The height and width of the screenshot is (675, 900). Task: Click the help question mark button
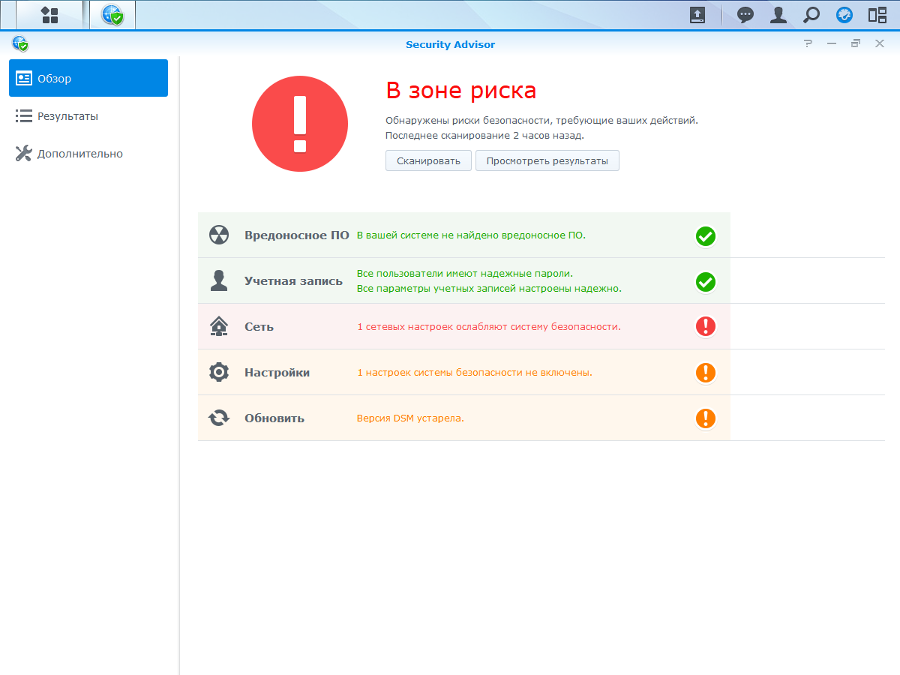(808, 43)
